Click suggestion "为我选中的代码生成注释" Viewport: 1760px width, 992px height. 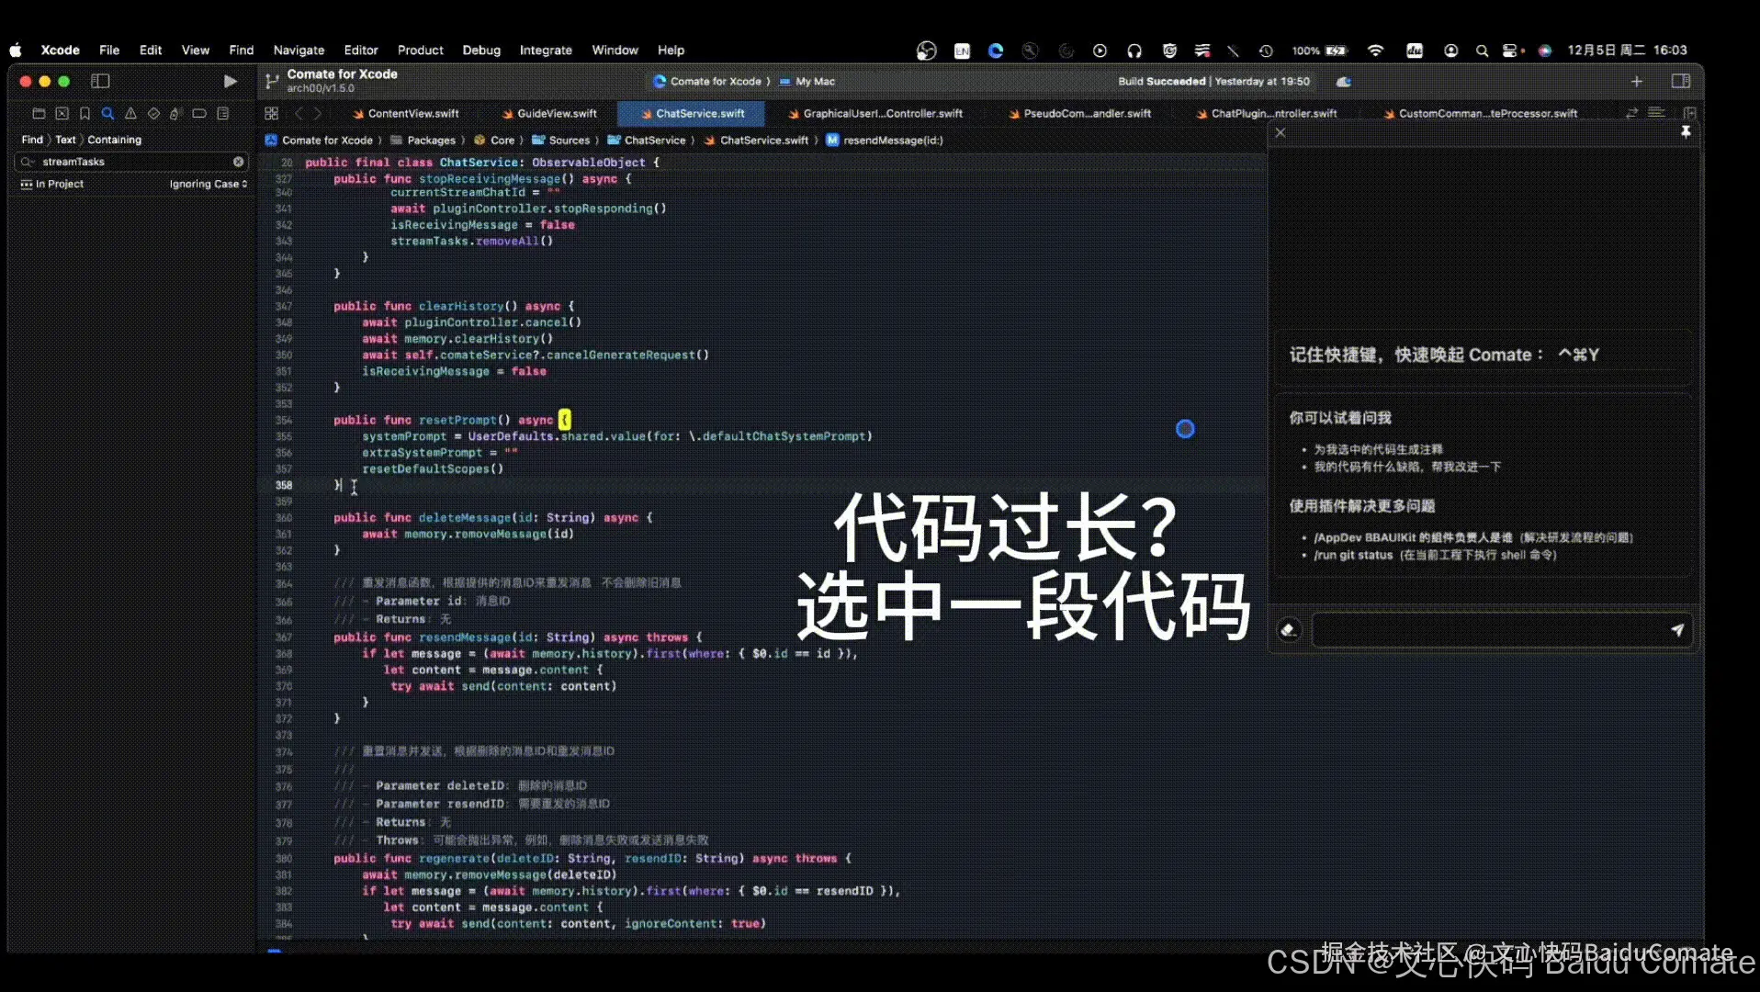click(1378, 450)
